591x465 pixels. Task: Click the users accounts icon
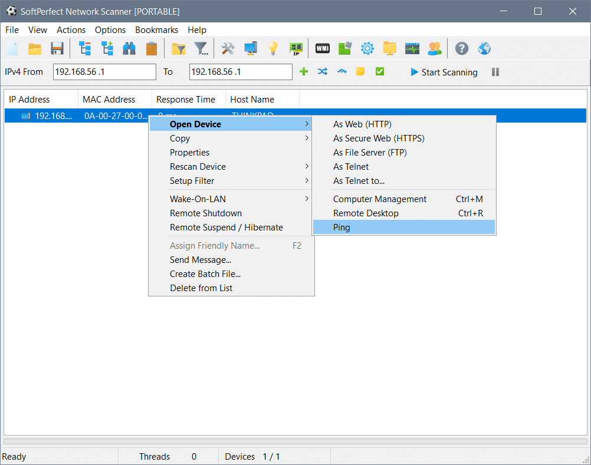435,48
